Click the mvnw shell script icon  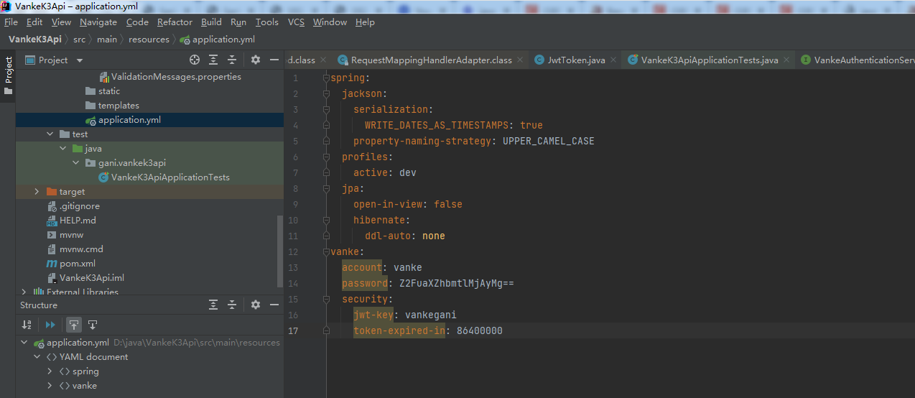point(51,235)
